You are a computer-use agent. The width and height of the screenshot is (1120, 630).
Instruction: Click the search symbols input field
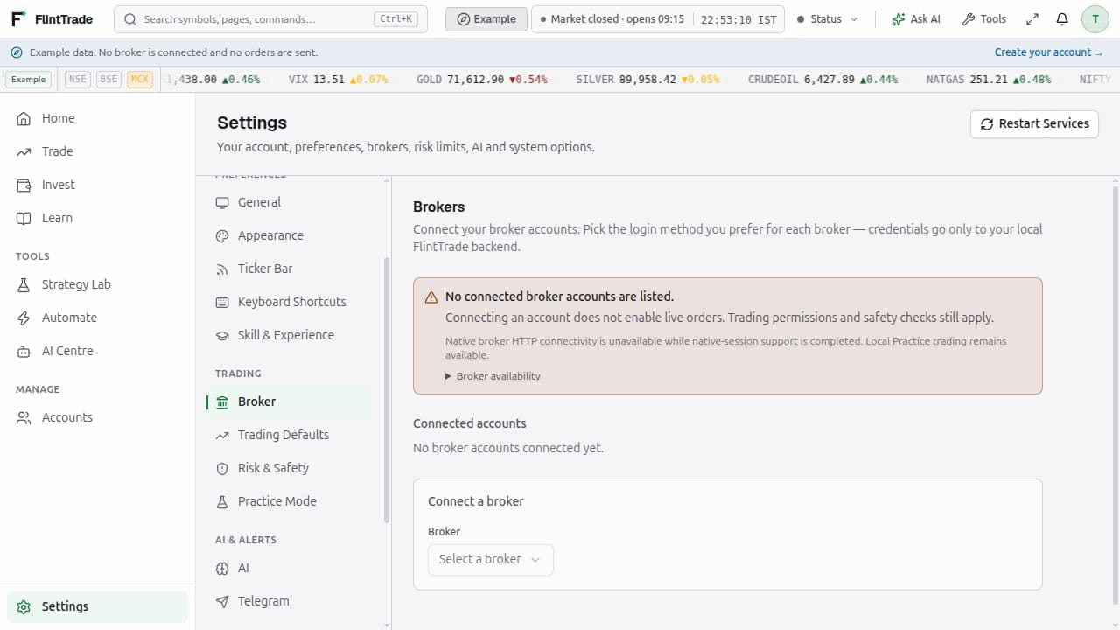tap(271, 19)
